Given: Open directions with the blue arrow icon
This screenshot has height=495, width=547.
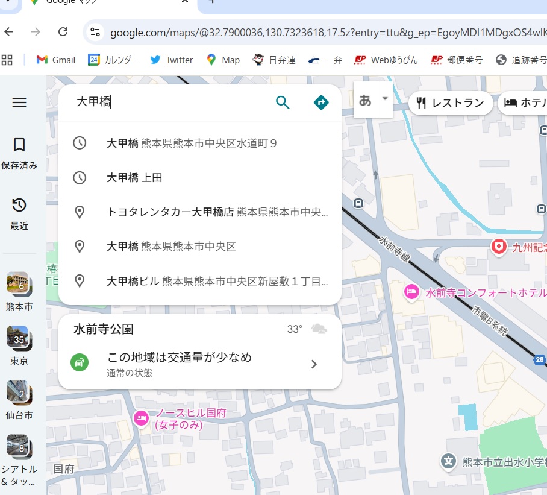Looking at the screenshot, I should pyautogui.click(x=321, y=102).
